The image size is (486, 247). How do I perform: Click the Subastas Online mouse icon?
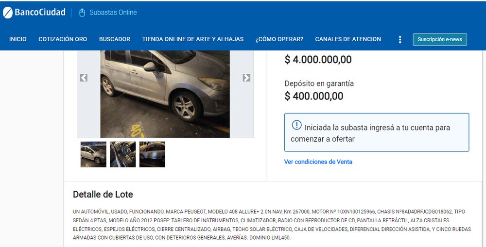click(82, 13)
